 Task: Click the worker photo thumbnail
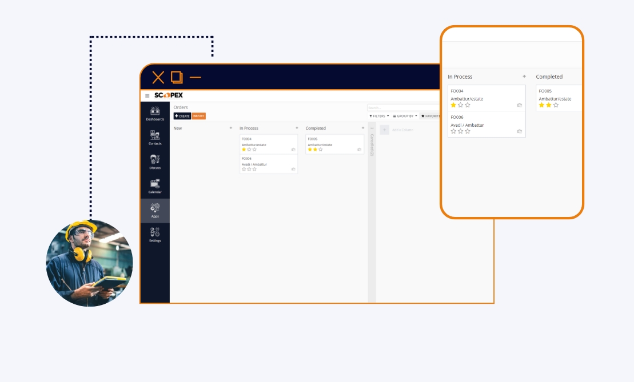click(x=89, y=263)
